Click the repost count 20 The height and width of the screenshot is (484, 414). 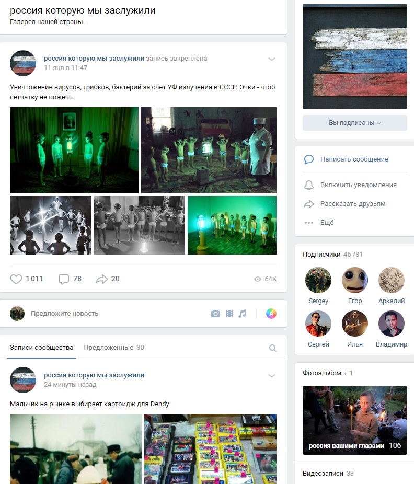(x=115, y=279)
